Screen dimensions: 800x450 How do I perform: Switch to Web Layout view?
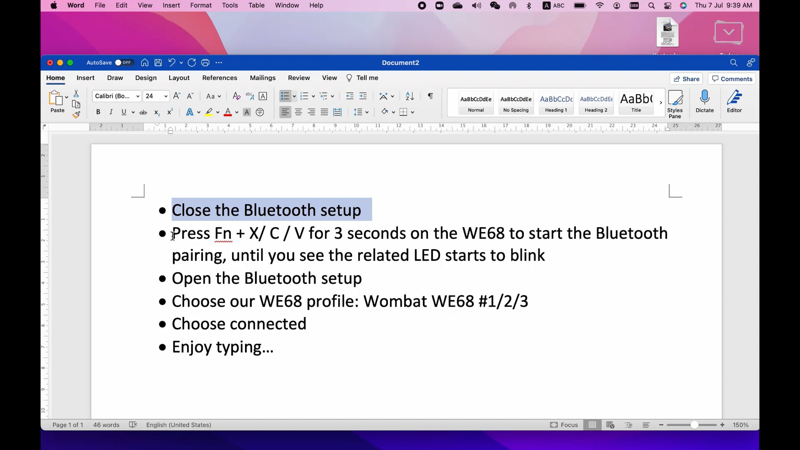click(x=610, y=425)
